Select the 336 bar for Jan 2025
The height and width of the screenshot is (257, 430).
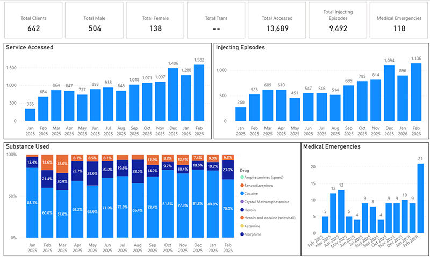pos(31,115)
